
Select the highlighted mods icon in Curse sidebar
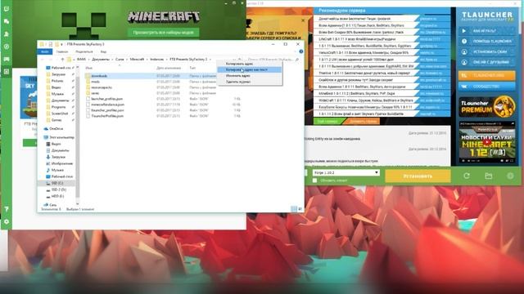point(7,72)
